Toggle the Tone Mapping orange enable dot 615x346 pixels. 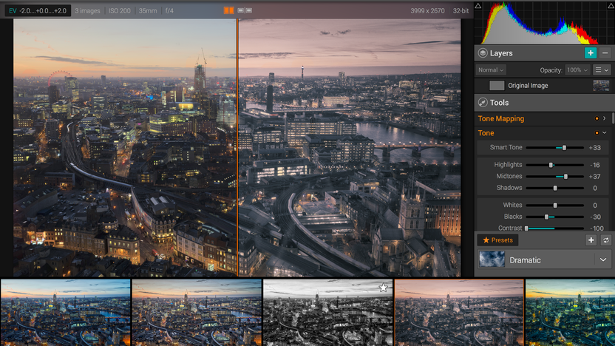tap(597, 118)
